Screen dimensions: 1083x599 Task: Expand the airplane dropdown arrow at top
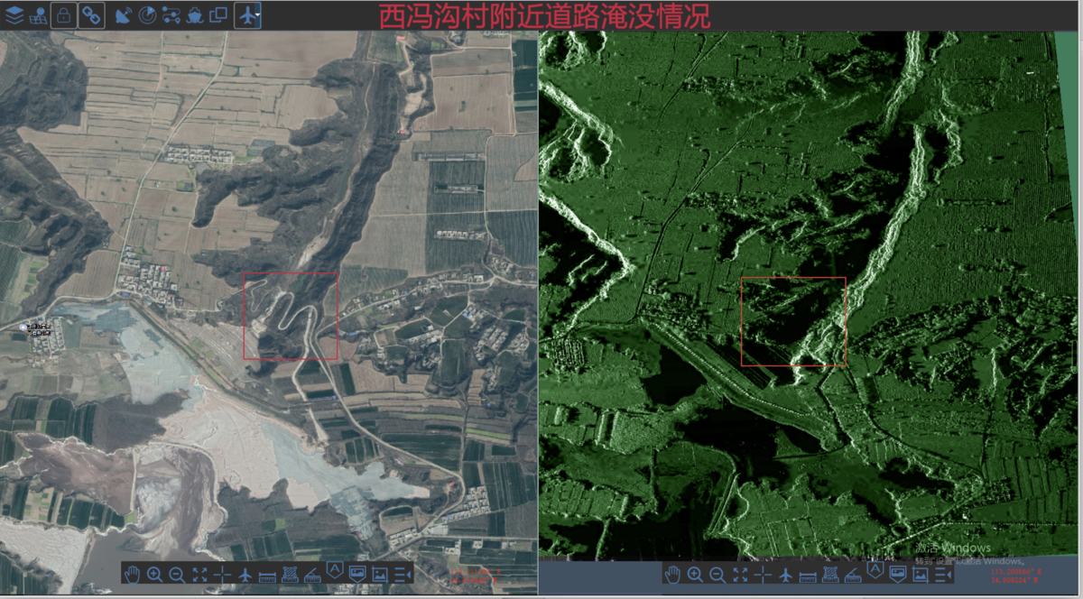click(x=257, y=15)
